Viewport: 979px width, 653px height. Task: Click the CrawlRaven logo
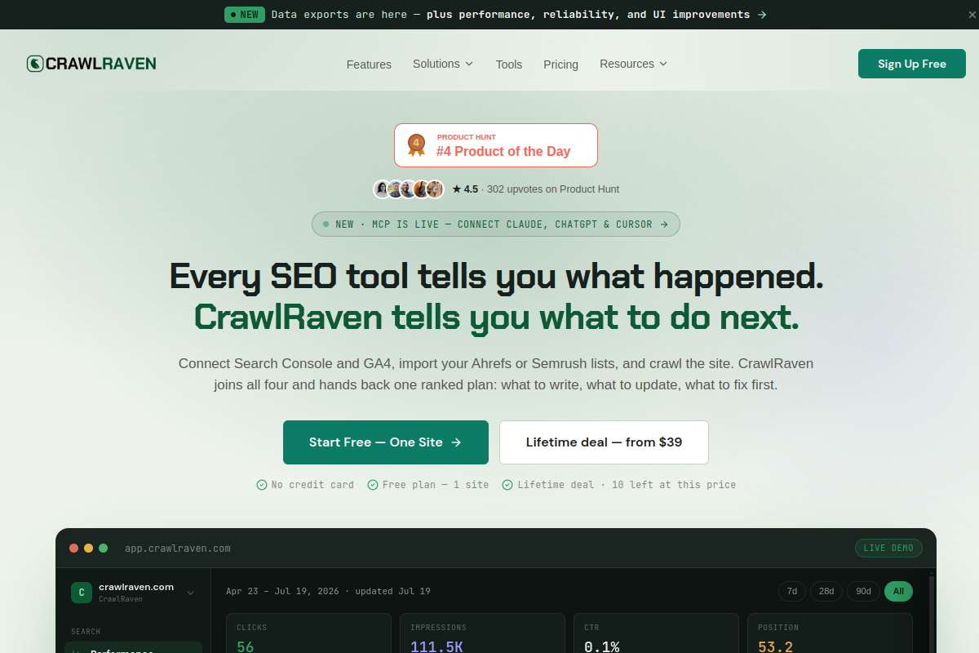click(x=91, y=64)
